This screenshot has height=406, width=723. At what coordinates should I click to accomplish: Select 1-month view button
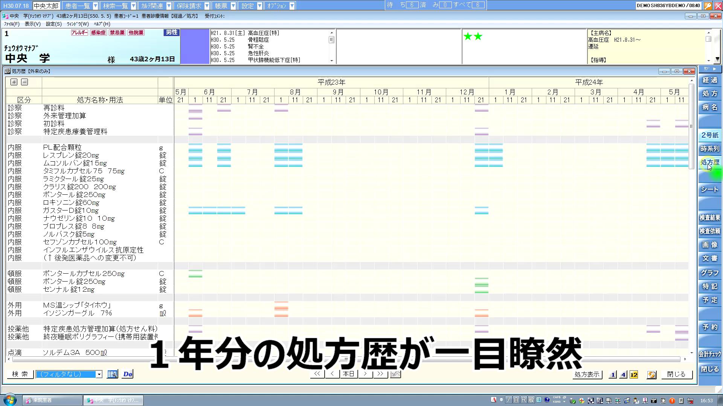(613, 374)
